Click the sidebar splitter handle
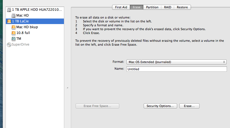 pyautogui.click(x=68, y=88)
